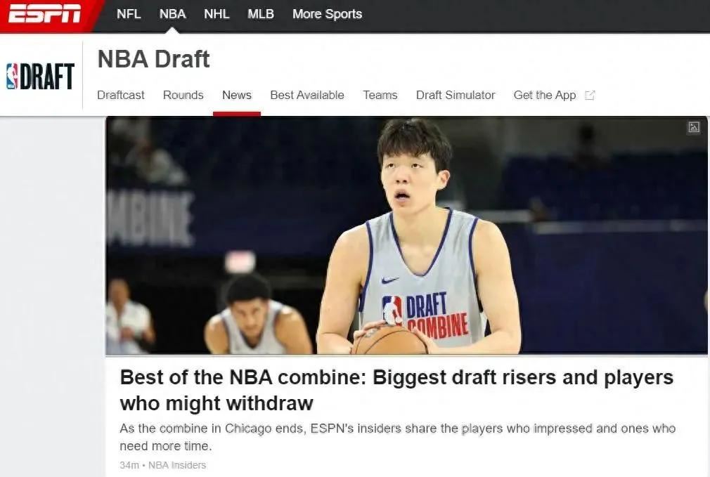
Task: Open the Best of the NBA combine headline
Action: click(396, 390)
